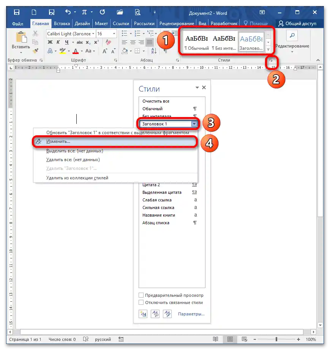Sort paragraphs A-Я icon
Viewport: 330px width, 350px height.
[x=154, y=51]
